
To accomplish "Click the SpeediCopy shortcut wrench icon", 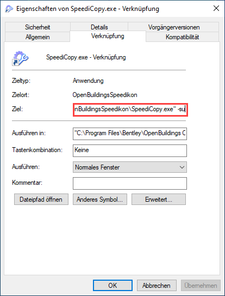I will [20, 58].
